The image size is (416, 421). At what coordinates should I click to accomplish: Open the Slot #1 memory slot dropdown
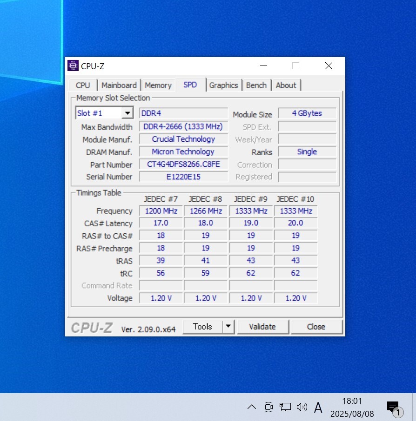104,113
